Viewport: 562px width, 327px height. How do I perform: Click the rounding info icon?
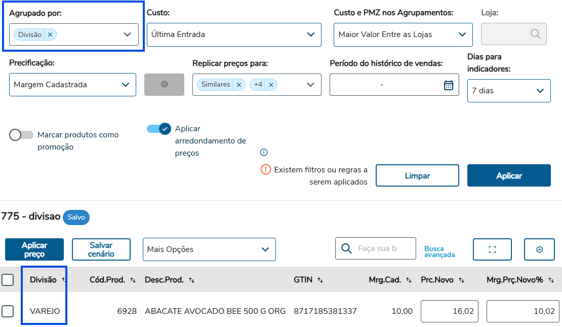coord(263,153)
